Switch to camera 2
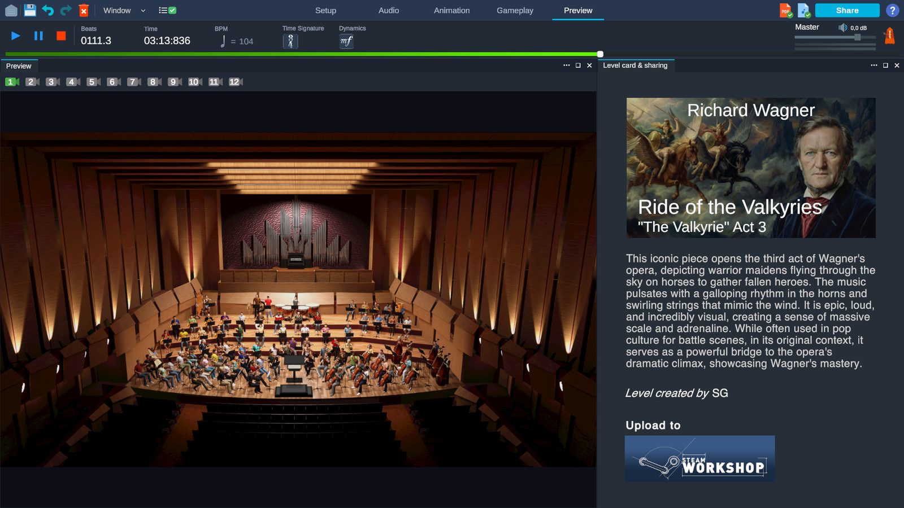This screenshot has height=508, width=904. click(32, 82)
